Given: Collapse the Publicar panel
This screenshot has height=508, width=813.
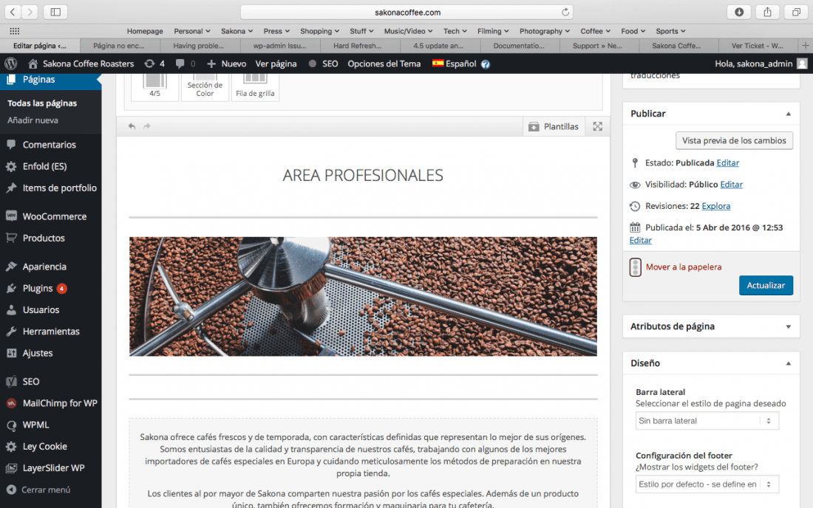Looking at the screenshot, I should coord(788,114).
